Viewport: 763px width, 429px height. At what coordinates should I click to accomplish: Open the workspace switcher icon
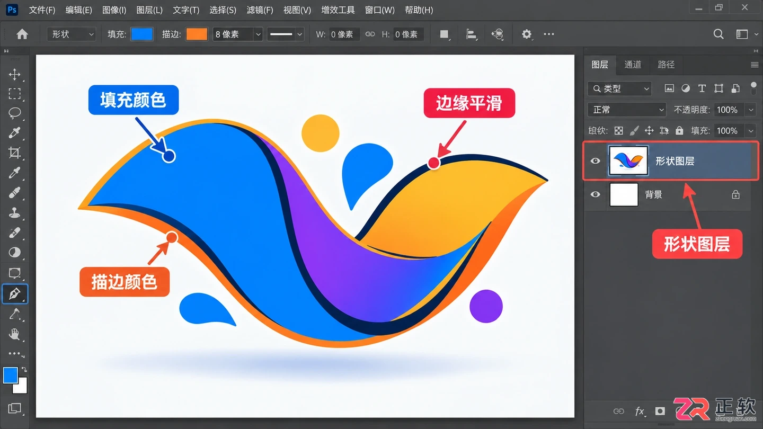742,34
